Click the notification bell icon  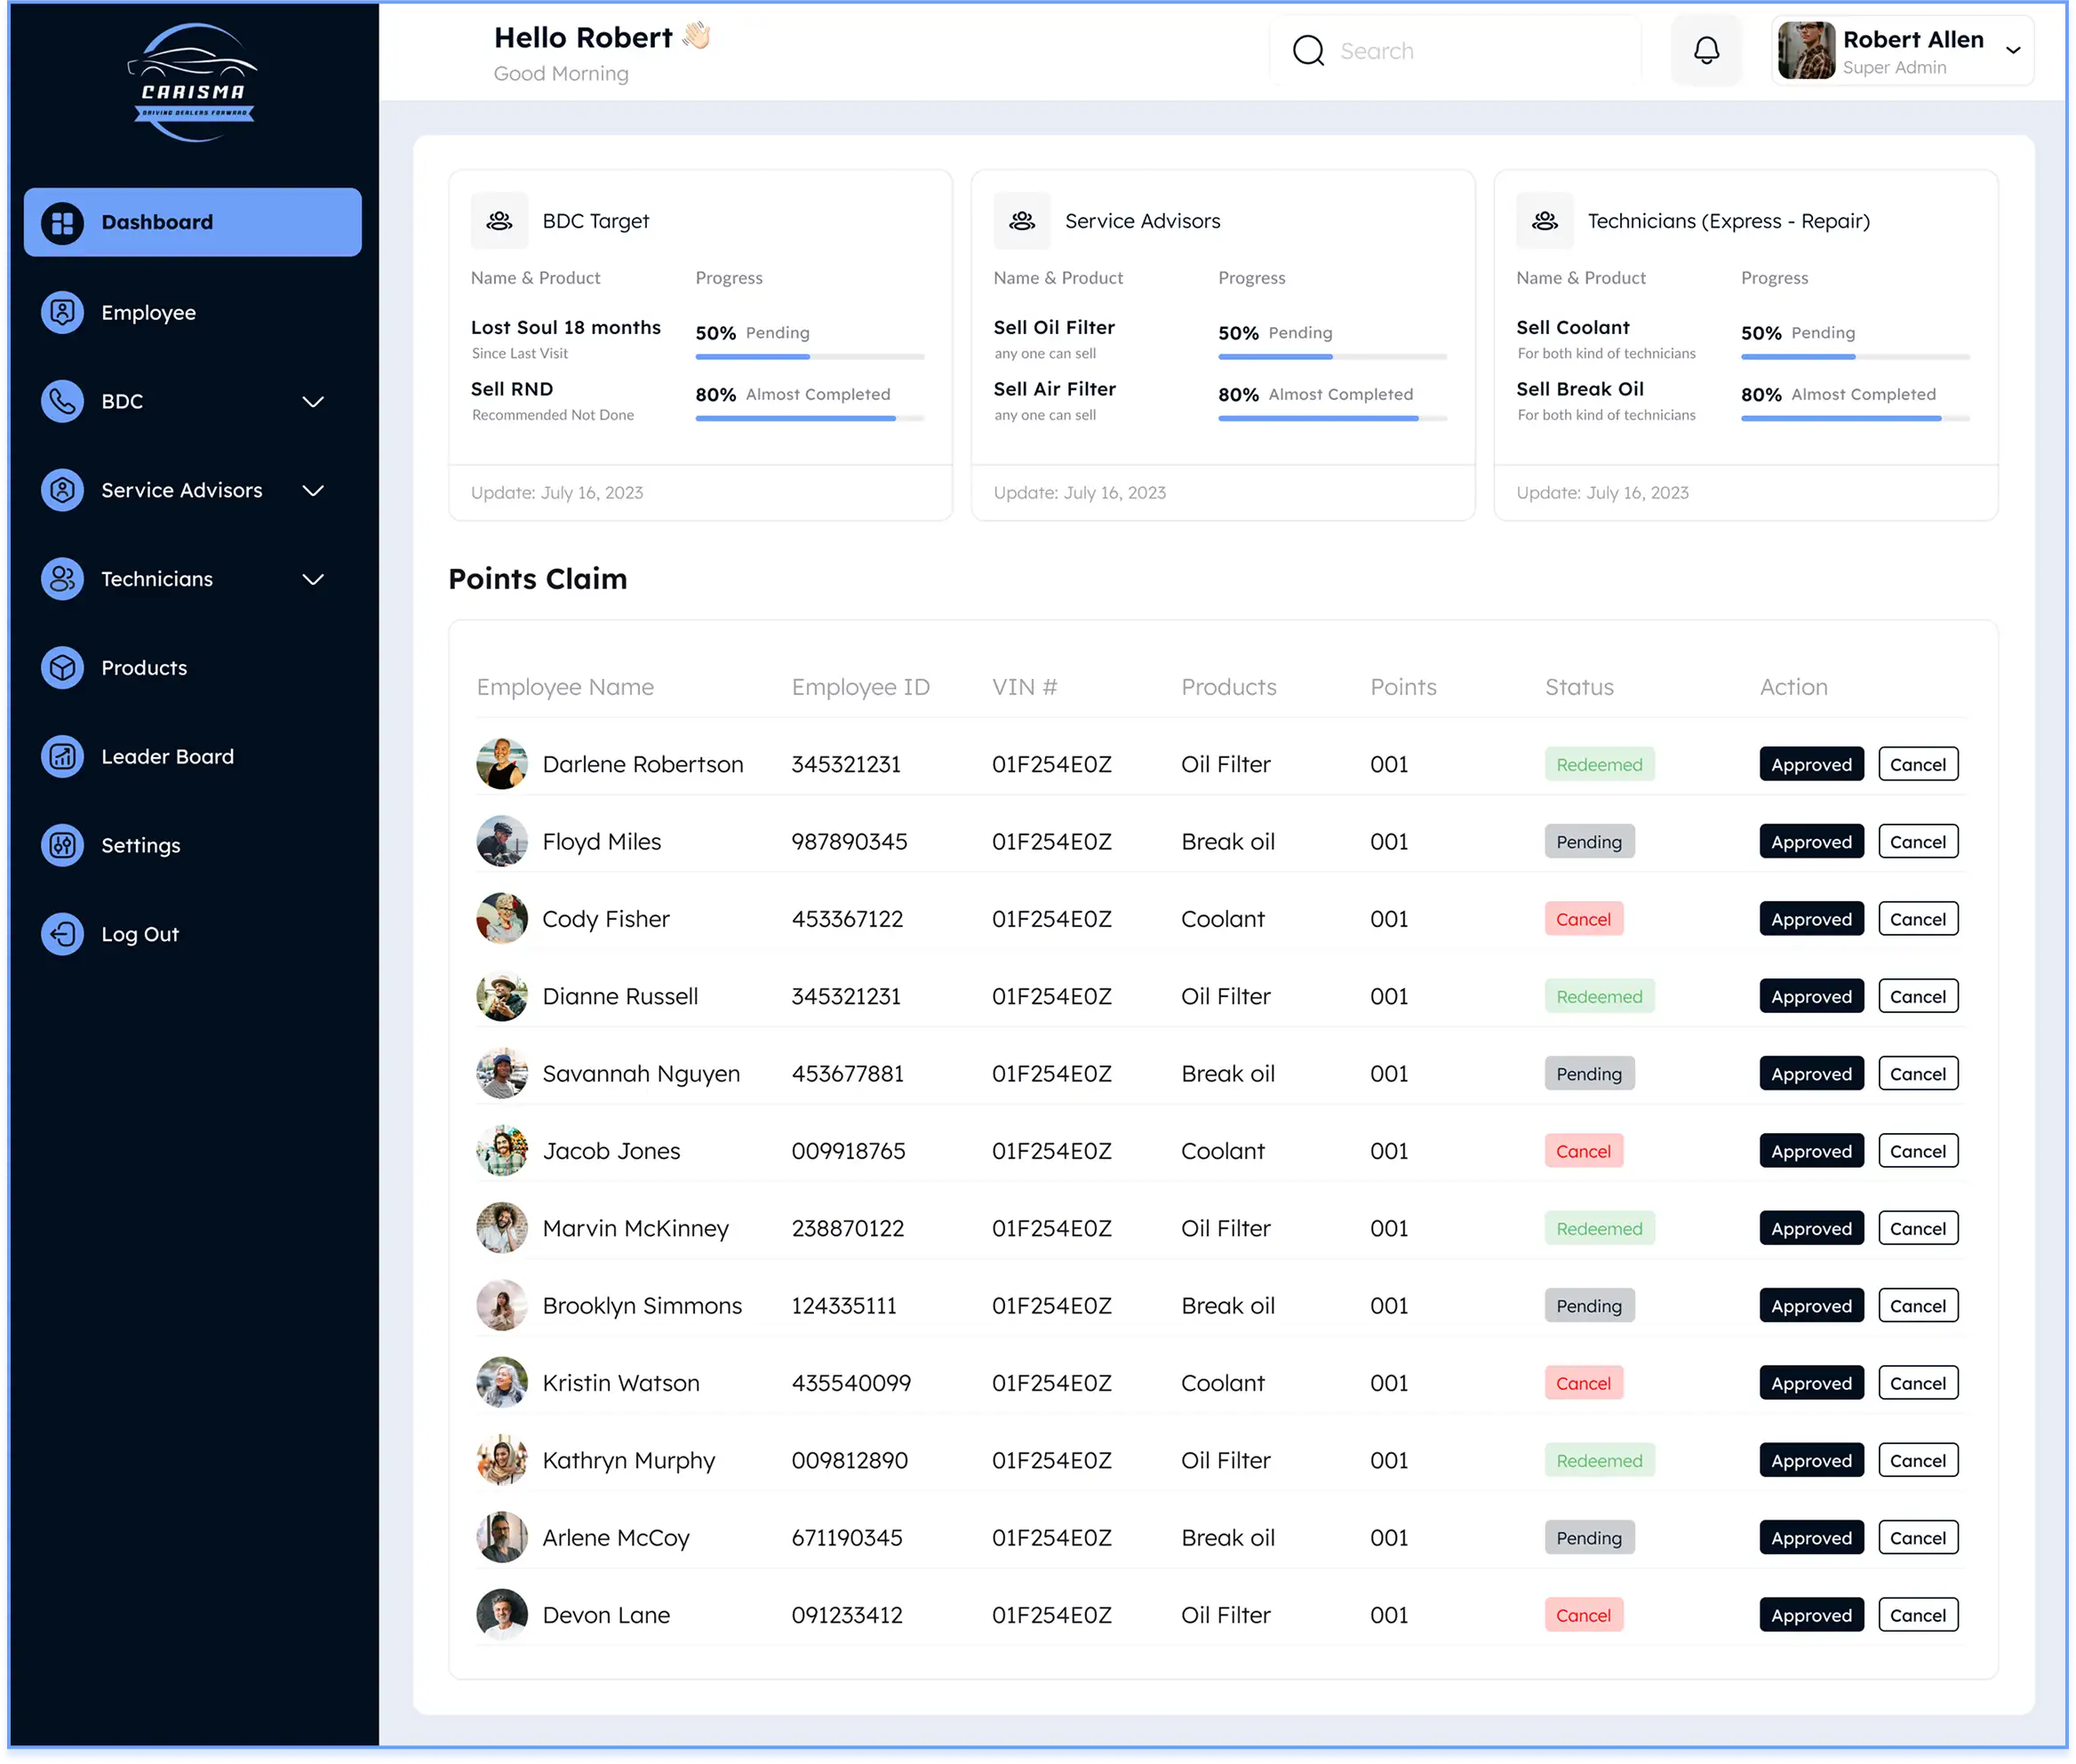click(x=1706, y=50)
